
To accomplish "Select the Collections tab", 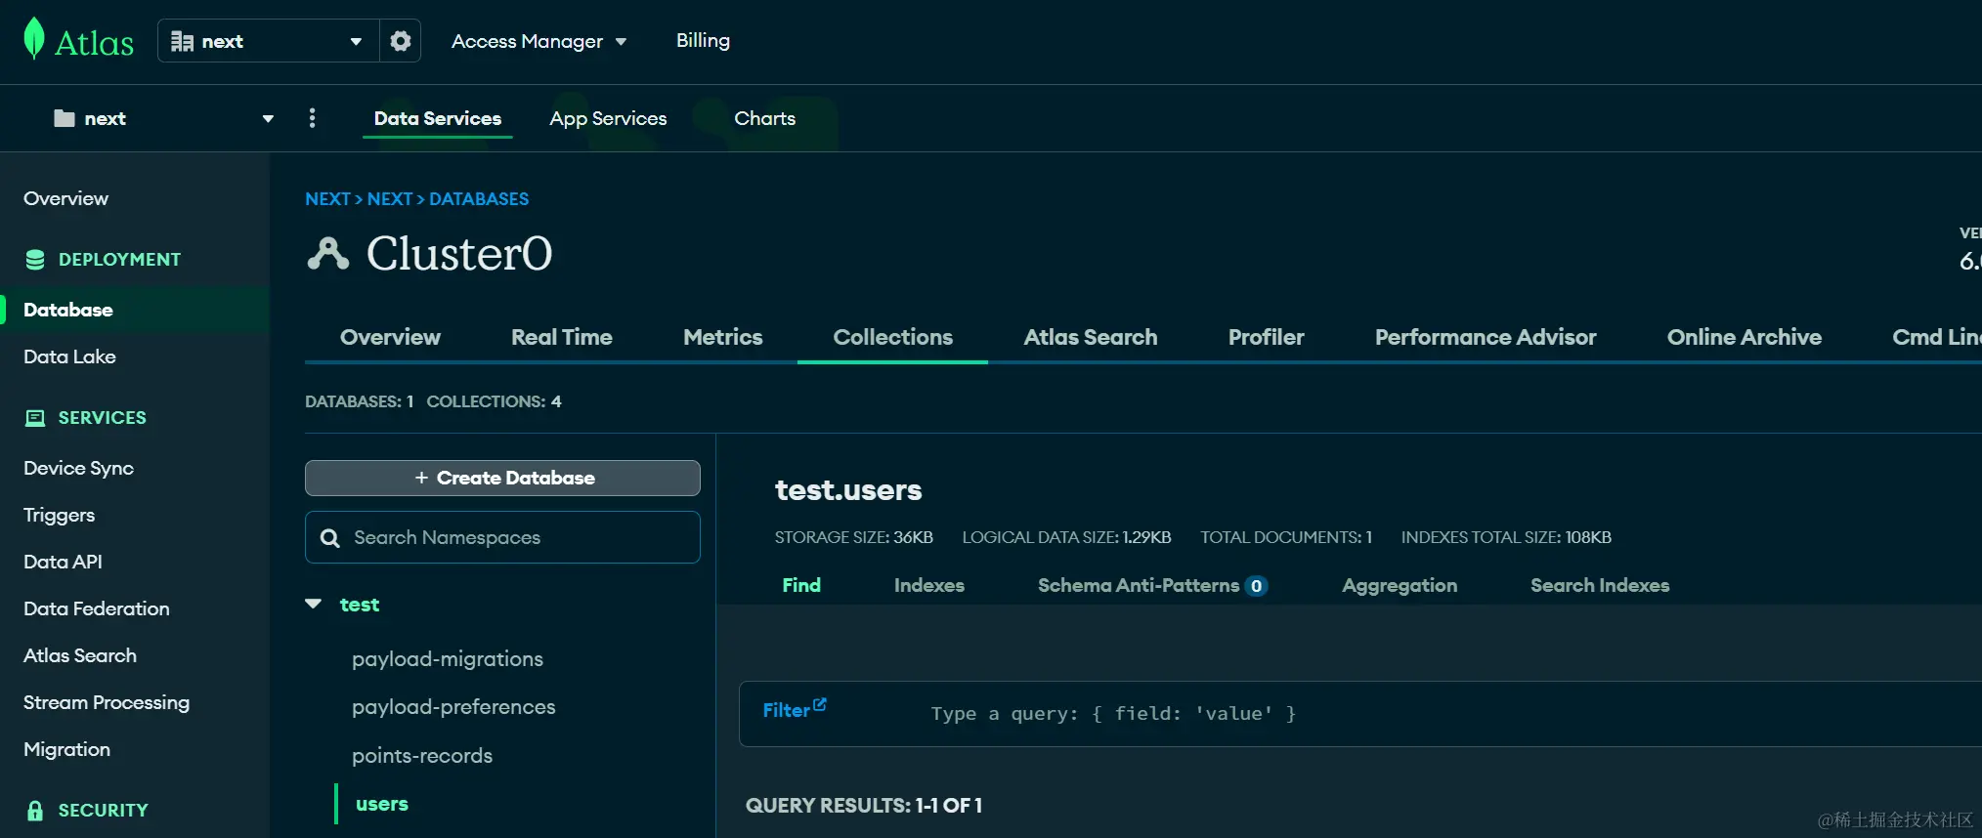I will [x=892, y=337].
